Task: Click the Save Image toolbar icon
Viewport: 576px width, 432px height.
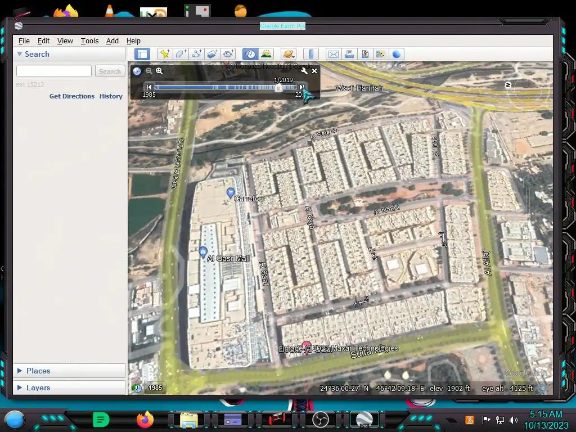Action: (x=364, y=55)
